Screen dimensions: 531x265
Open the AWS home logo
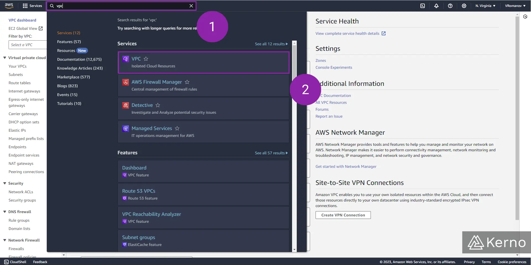9,6
